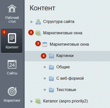The height and width of the screenshot is (108, 110).
Task: Open the Рабочий стол house icon
Action: [x=12, y=9]
